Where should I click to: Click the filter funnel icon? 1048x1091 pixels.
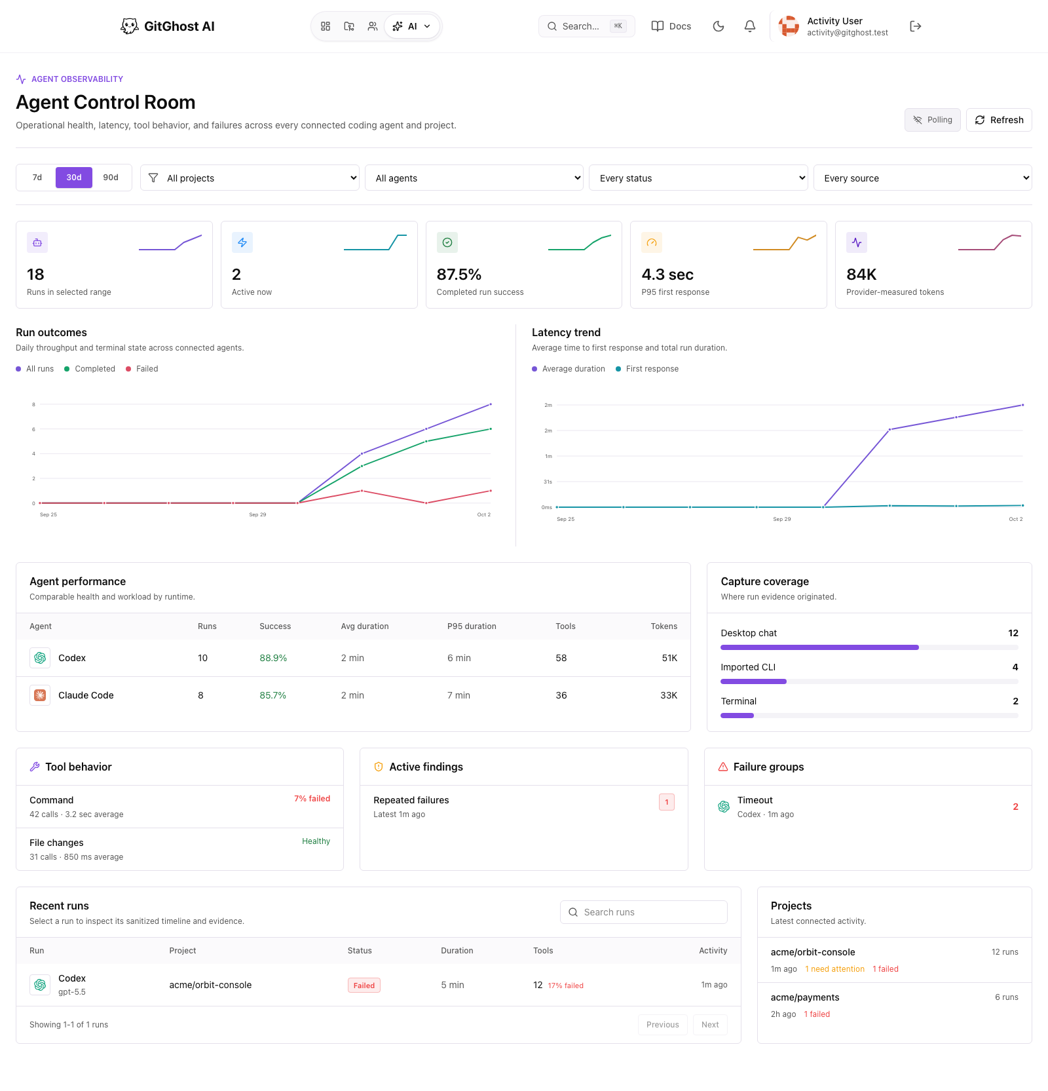[x=153, y=178]
